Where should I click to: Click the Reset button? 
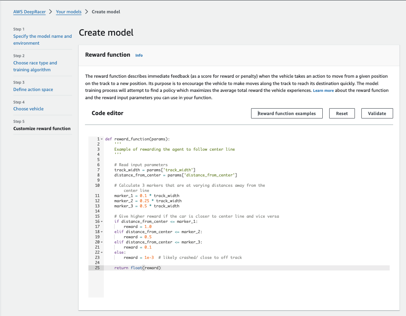point(342,113)
